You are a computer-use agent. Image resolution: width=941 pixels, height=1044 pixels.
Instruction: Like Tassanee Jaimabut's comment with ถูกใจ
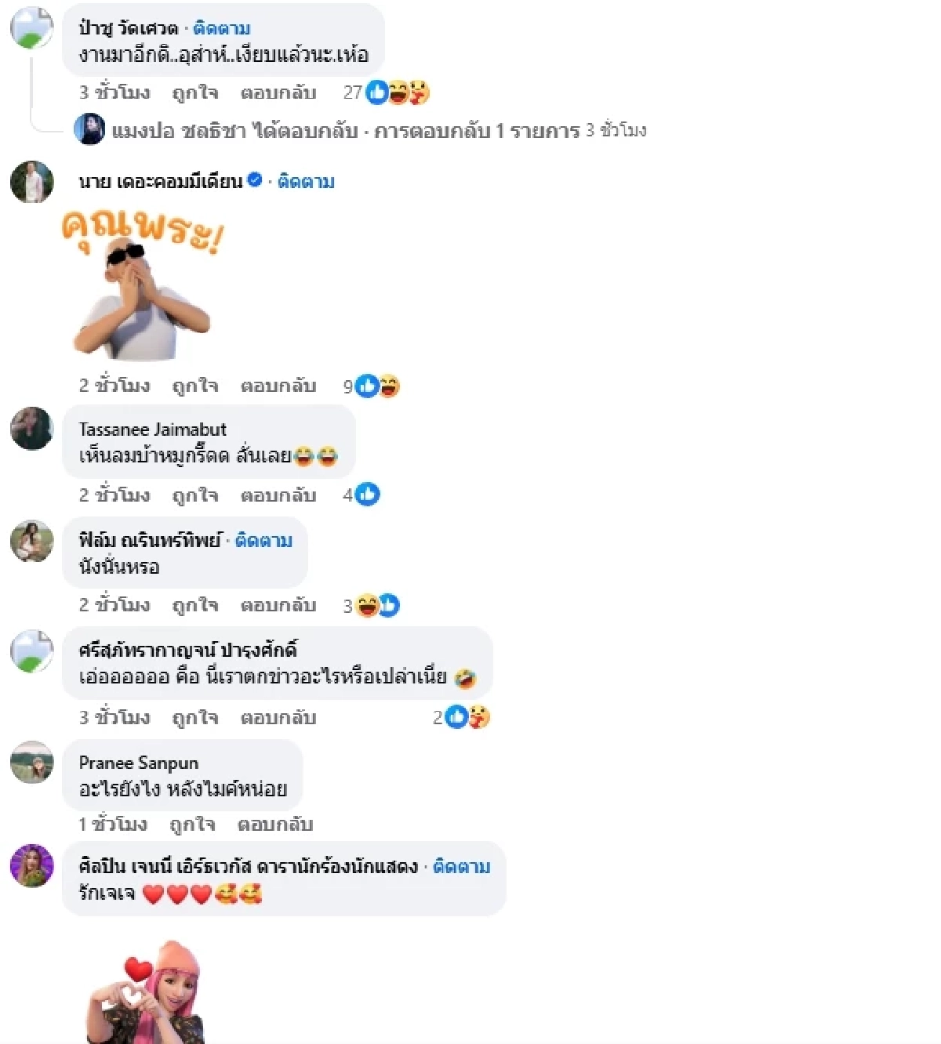[x=194, y=495]
